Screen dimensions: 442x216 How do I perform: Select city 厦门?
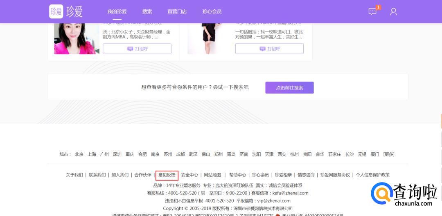coord(375,154)
